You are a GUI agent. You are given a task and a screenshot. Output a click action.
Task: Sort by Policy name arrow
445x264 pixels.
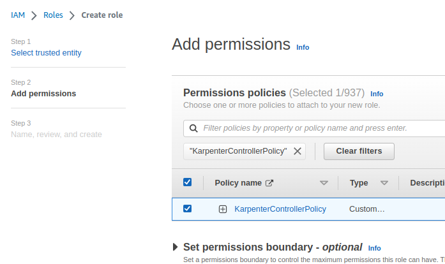(324, 183)
